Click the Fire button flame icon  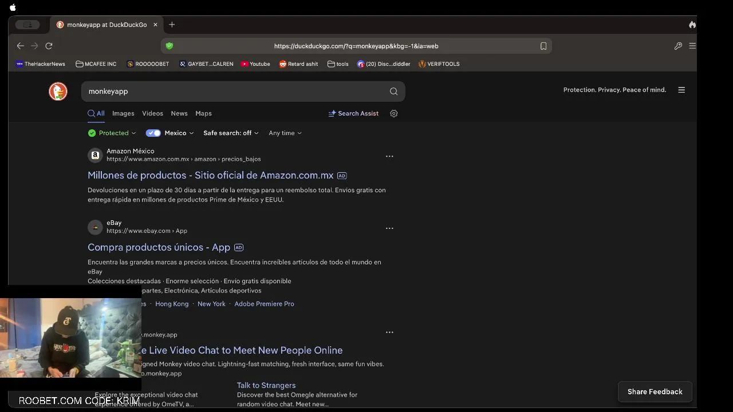click(692, 25)
